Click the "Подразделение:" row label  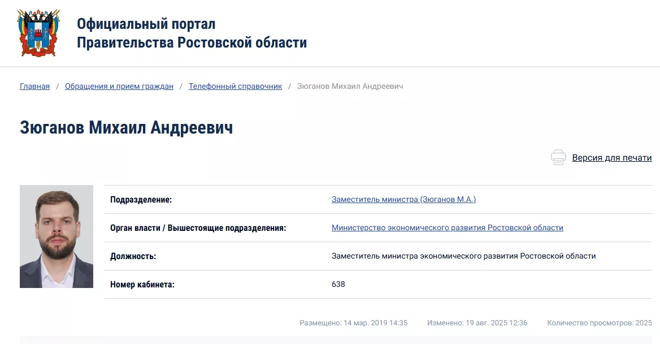(x=141, y=200)
